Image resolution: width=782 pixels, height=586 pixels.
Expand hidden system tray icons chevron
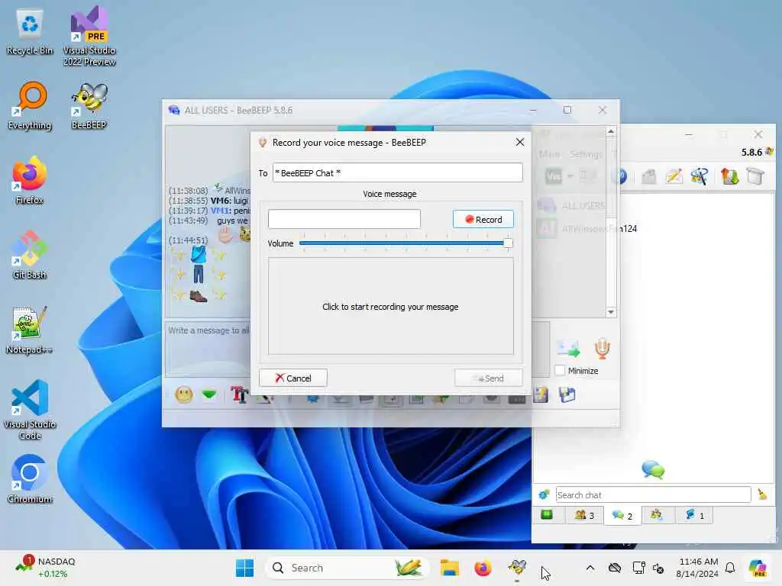point(590,568)
